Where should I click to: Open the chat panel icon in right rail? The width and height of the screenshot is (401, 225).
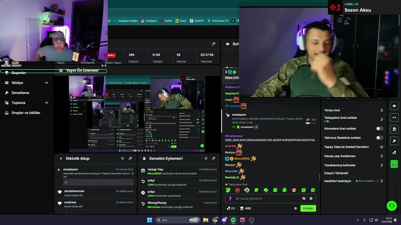[x=394, y=106]
